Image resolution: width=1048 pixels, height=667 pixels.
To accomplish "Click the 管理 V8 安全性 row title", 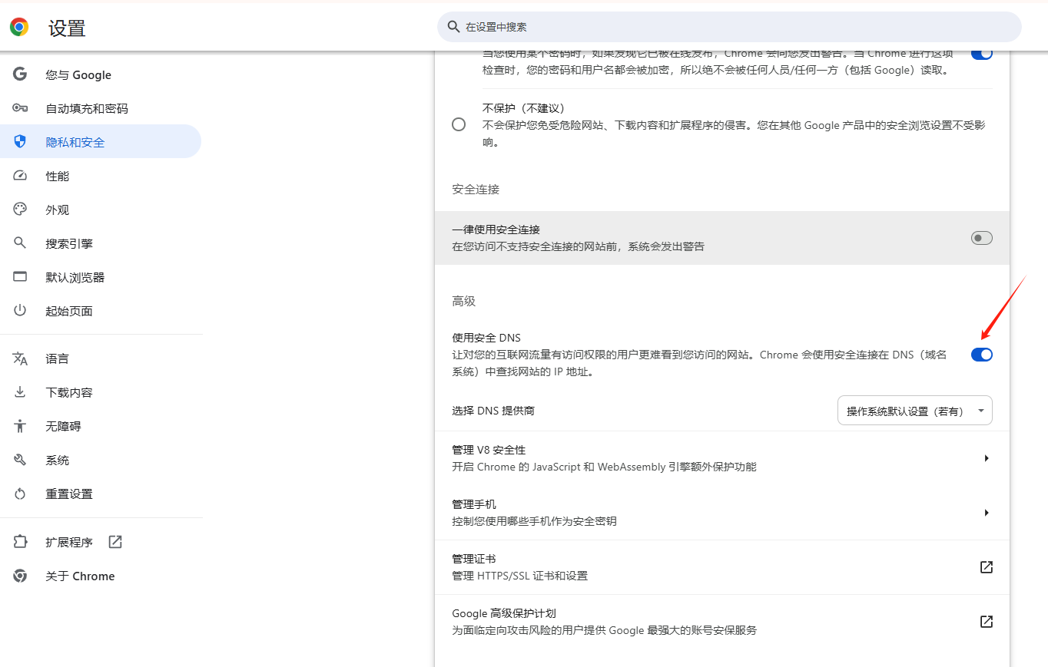I will point(489,450).
